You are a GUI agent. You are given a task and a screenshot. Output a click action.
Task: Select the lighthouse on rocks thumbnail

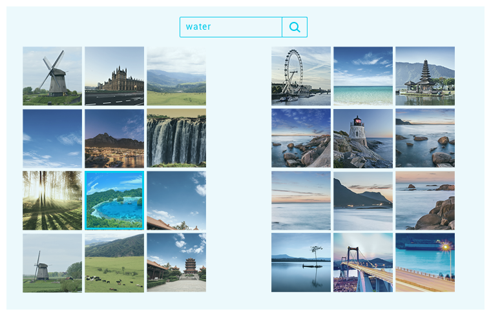point(363,138)
